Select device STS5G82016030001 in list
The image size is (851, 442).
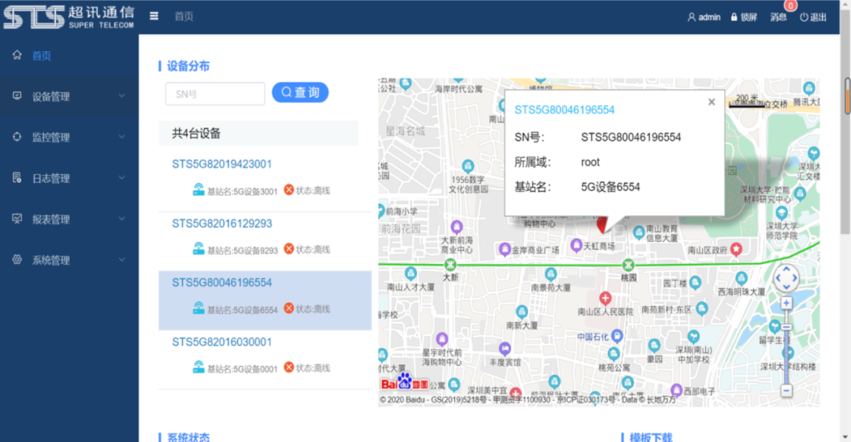(x=222, y=342)
